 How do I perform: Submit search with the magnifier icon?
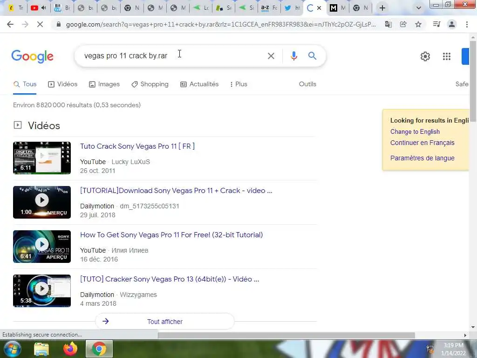(x=312, y=56)
